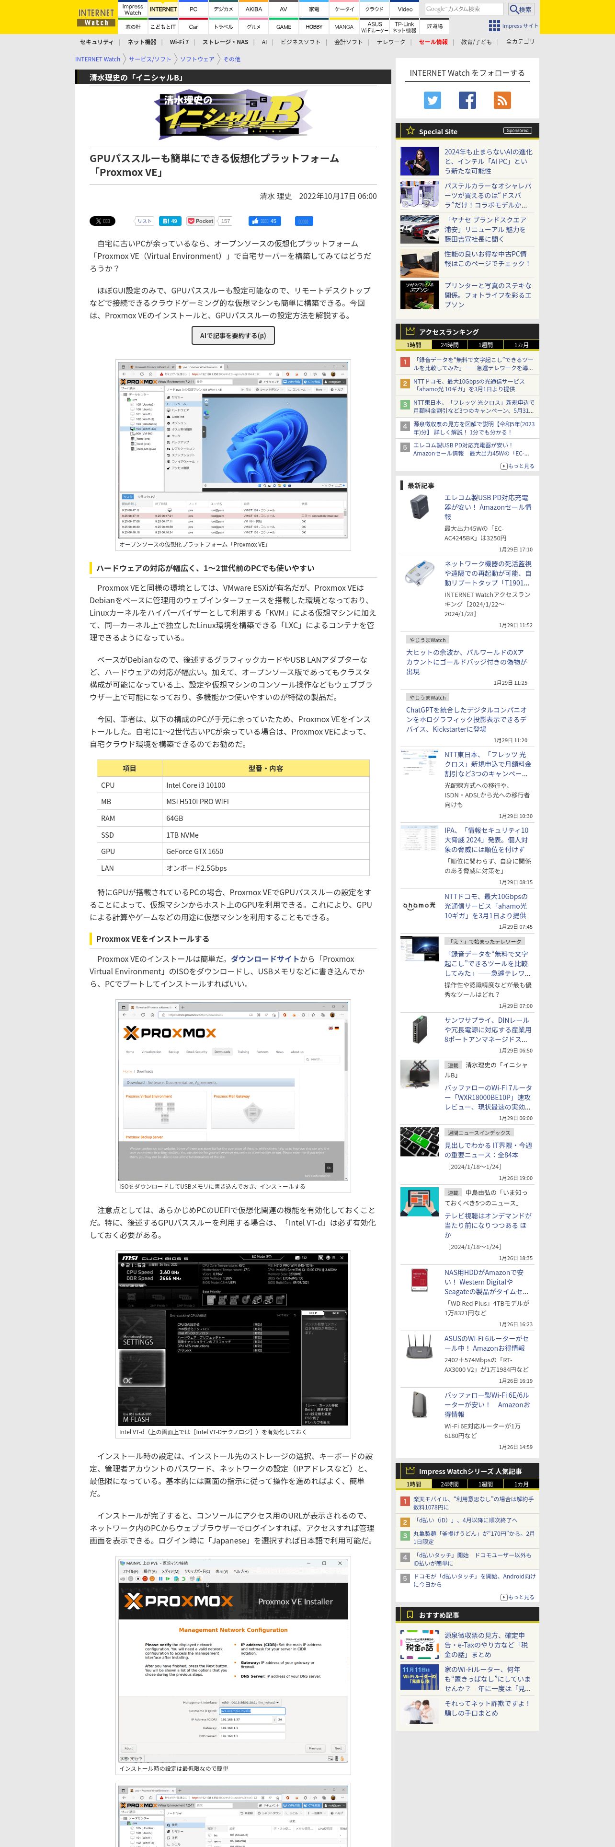This screenshot has width=615, height=1847.
Task: Go to the ソフトウェア breadcrumb link
Action: coord(197,59)
